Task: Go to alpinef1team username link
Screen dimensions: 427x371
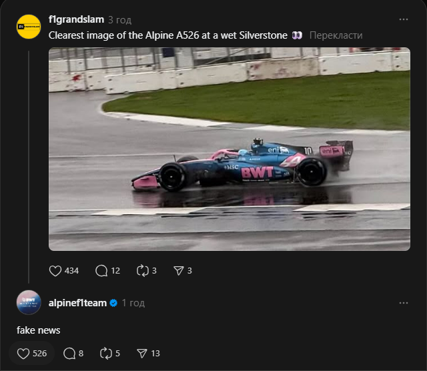Action: point(77,303)
